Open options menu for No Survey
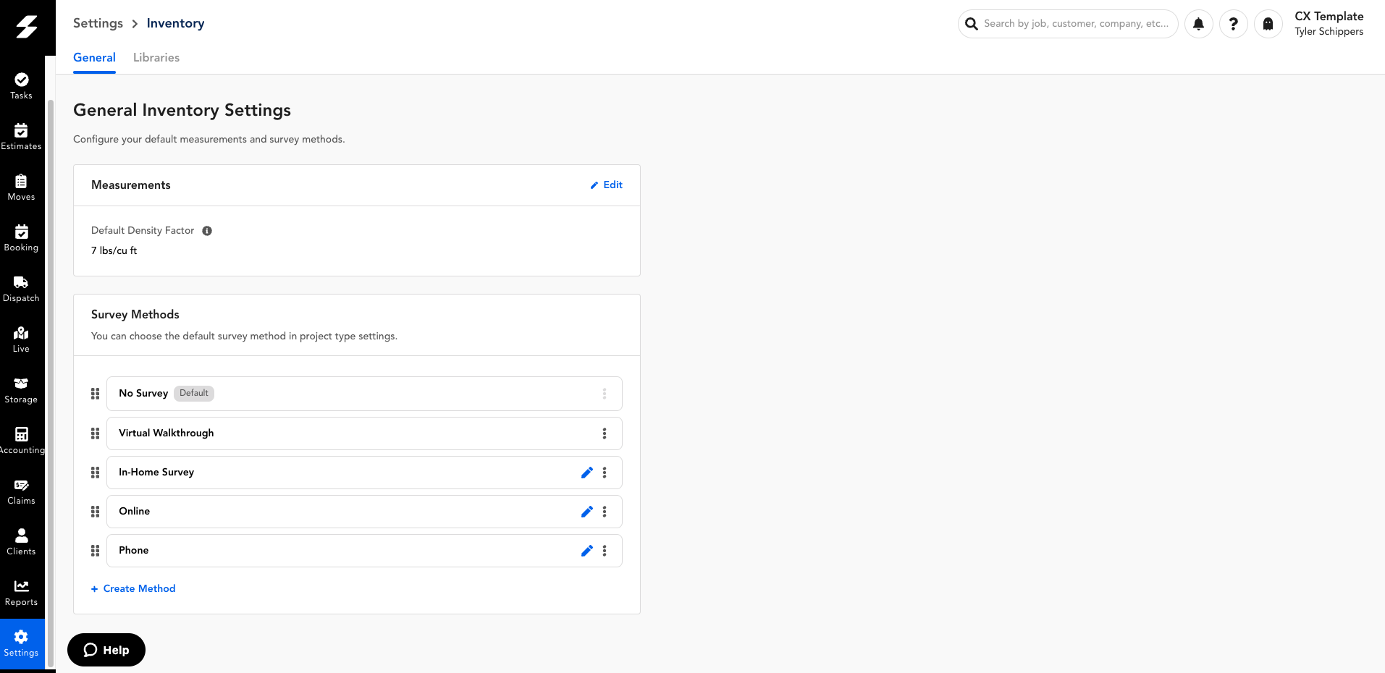 605,394
